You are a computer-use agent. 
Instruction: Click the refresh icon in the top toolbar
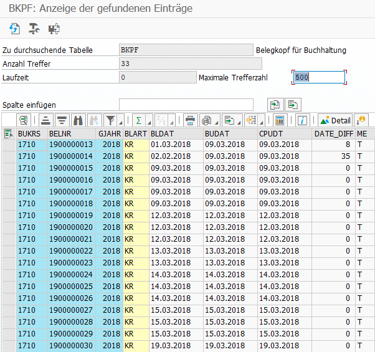click(x=14, y=29)
